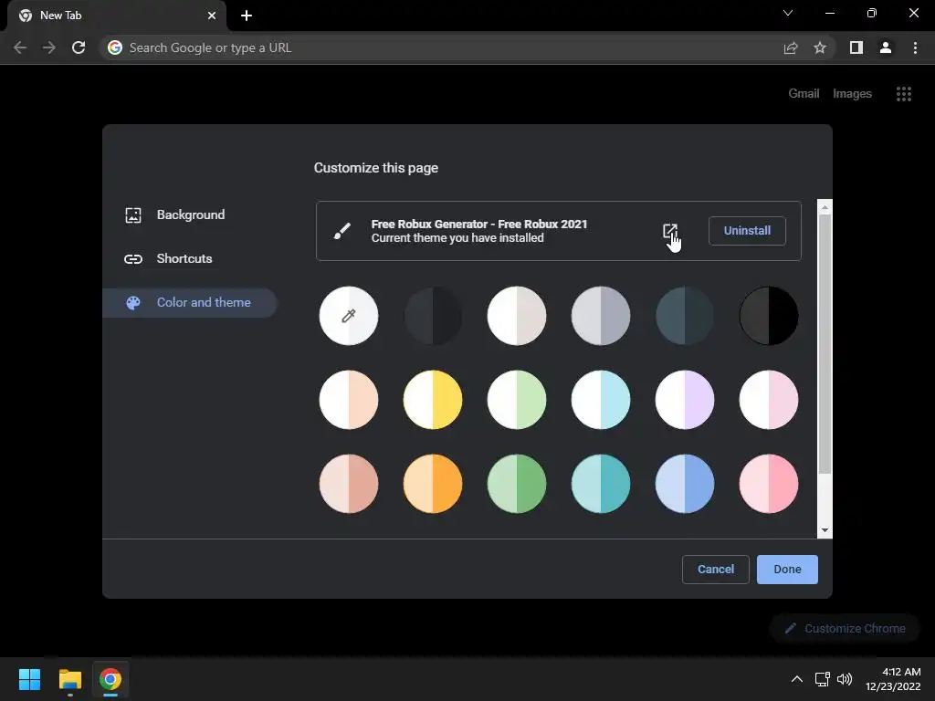Select the New Tab browser tab
This screenshot has width=935, height=701.
[116, 16]
